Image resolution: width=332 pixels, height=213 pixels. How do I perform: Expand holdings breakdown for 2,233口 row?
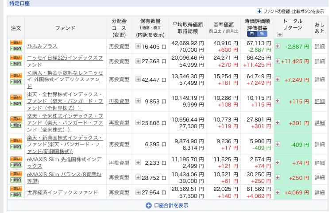click(138, 162)
